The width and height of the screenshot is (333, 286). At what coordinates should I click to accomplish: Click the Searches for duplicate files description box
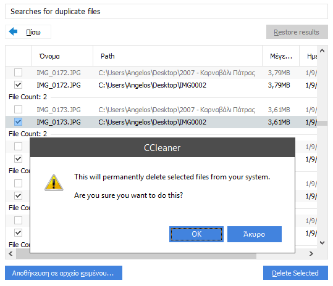(167, 12)
